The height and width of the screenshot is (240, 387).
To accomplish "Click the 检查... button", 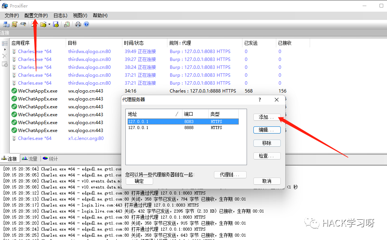I will click(267, 156).
